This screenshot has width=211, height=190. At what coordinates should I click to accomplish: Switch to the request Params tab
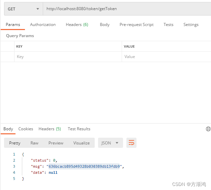(x=13, y=25)
